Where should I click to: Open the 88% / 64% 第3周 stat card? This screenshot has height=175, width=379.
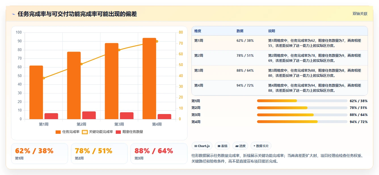[x=159, y=154]
